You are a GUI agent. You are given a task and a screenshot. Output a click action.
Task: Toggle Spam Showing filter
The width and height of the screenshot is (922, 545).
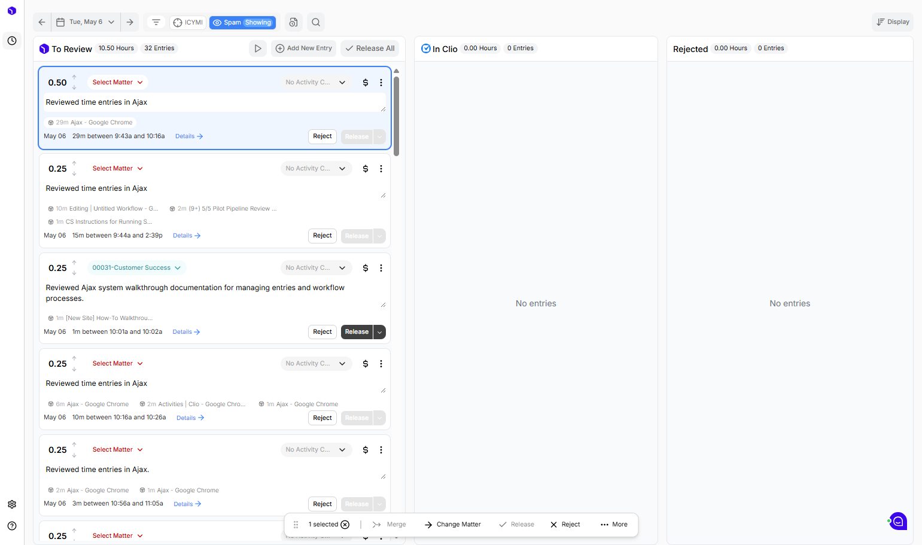pos(242,22)
